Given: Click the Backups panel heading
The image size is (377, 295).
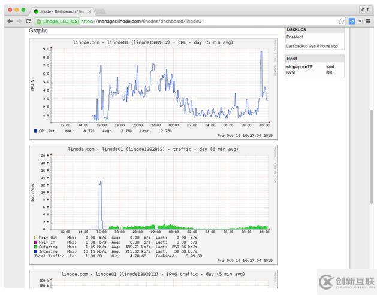Looking at the screenshot, I should pos(296,29).
